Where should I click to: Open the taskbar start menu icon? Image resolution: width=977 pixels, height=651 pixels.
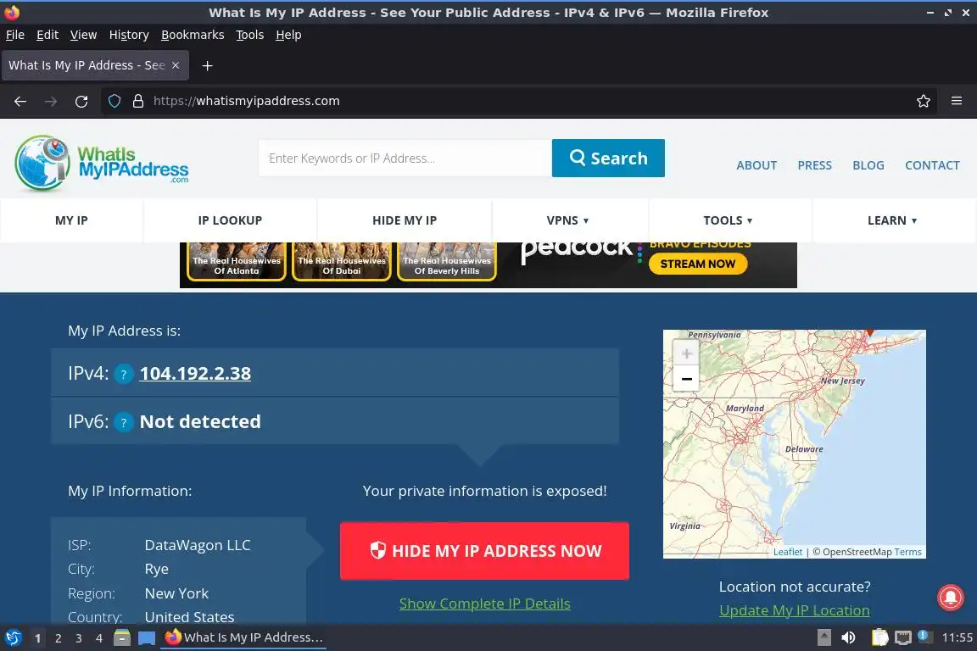tap(13, 637)
